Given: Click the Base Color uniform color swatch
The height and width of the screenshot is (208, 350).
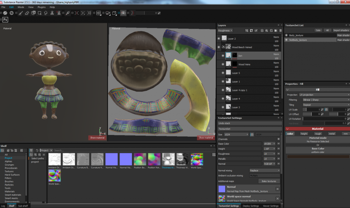Looking at the screenshot, I should click(318, 157).
